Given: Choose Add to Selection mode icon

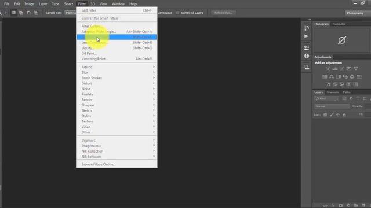Looking at the screenshot, I should pos(21,13).
